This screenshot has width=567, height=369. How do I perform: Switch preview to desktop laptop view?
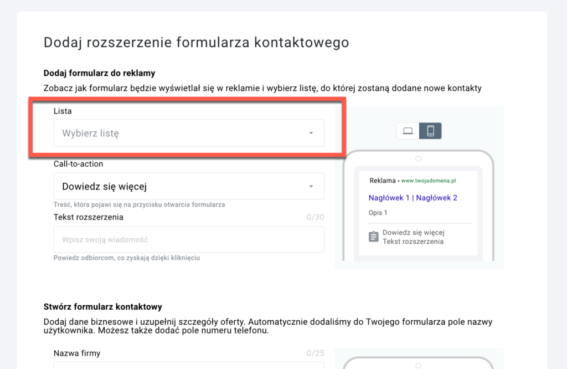[x=408, y=131]
